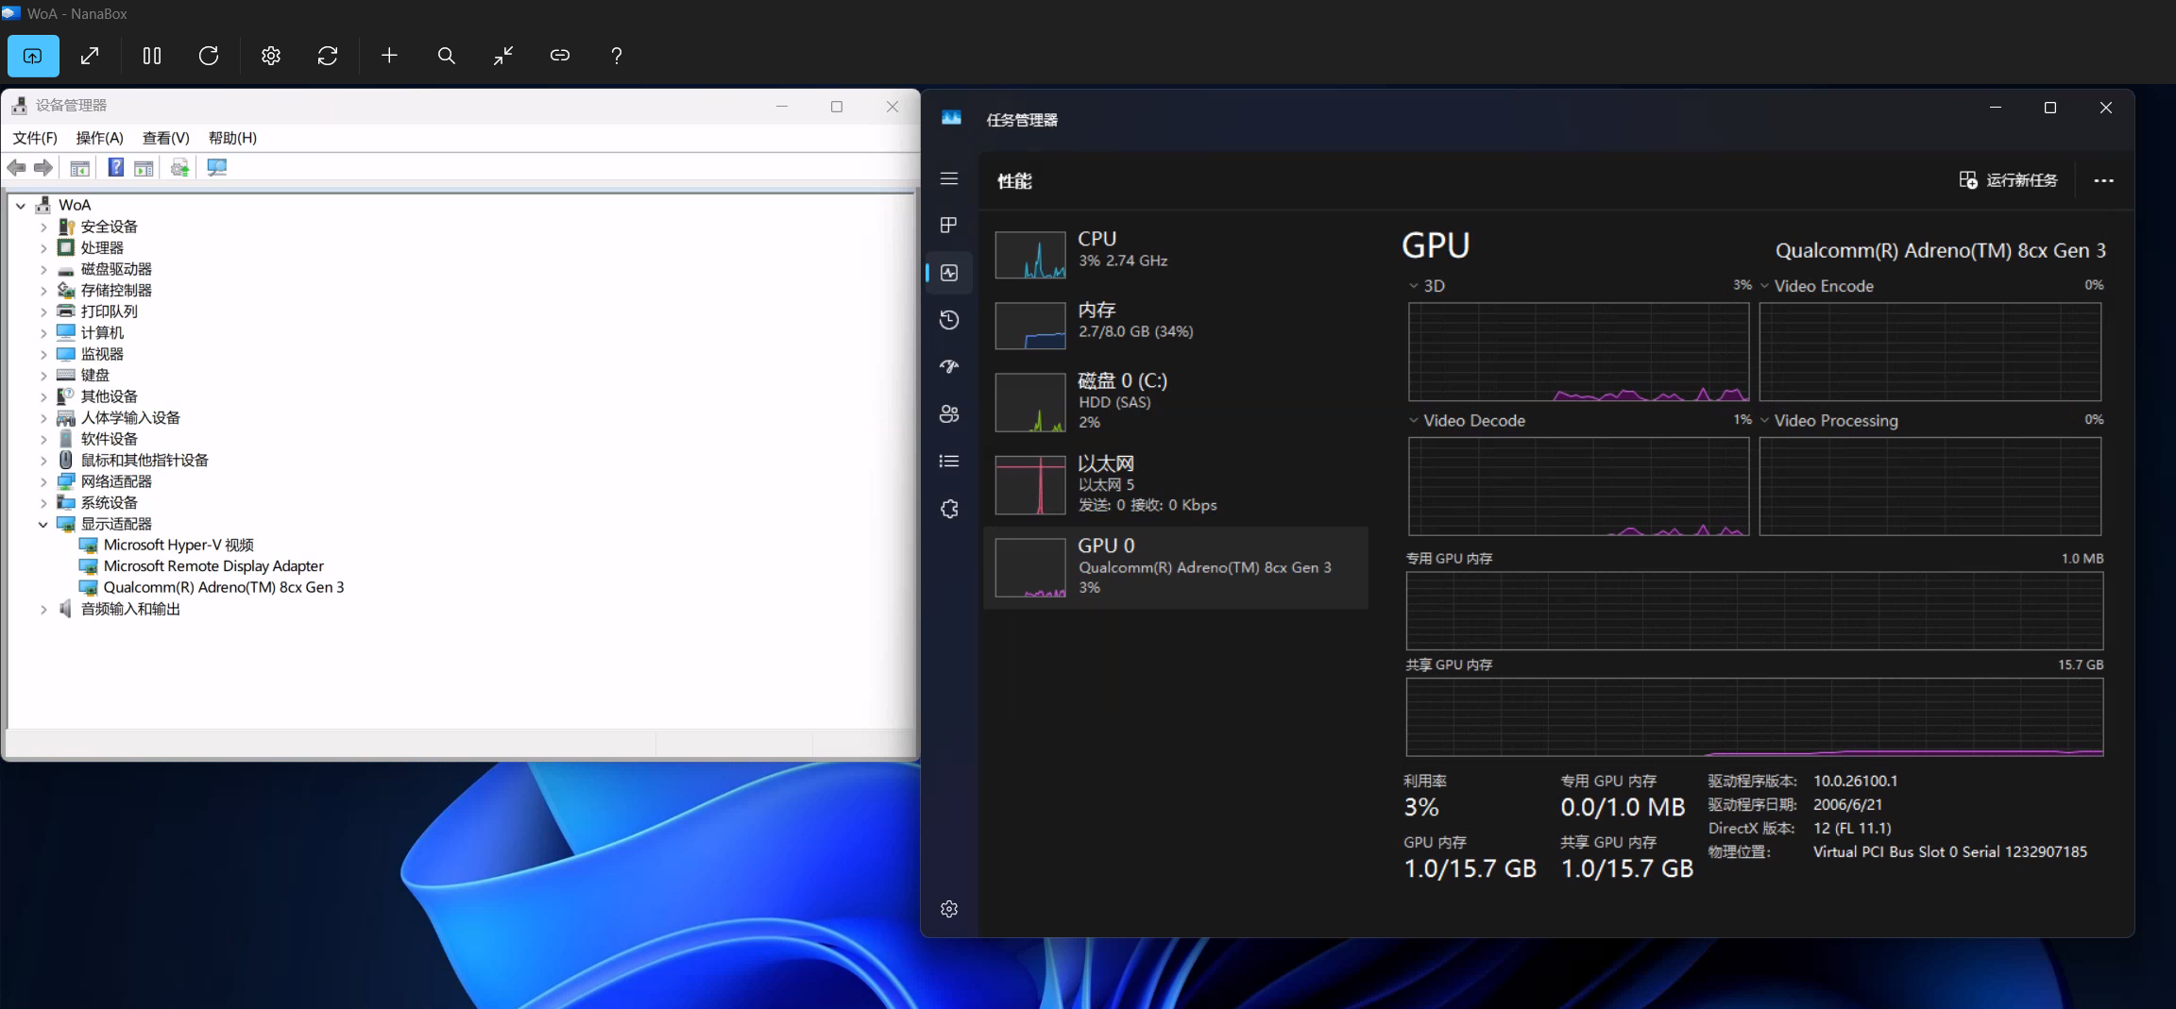2176x1009 pixels.
Task: Click the NanaBox expand-arrows toolbar icon
Action: (90, 56)
